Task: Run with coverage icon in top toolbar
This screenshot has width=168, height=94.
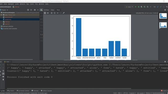Action: pyautogui.click(x=141, y=7)
